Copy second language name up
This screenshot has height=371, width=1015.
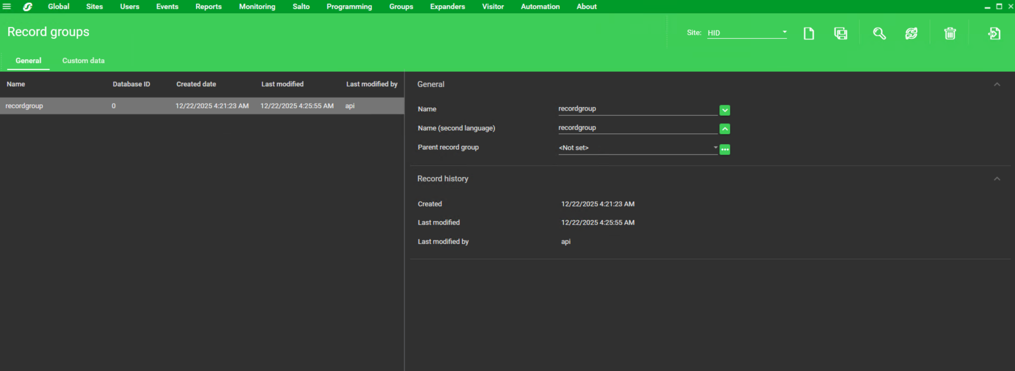[725, 129]
